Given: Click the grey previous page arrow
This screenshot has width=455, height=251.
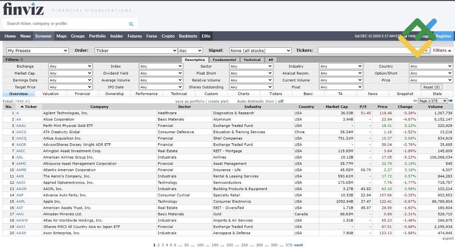Looking at the screenshot, I should pyautogui.click(x=415, y=100).
